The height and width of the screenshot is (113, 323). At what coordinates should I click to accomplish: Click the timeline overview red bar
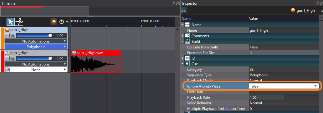click(x=21, y=7)
